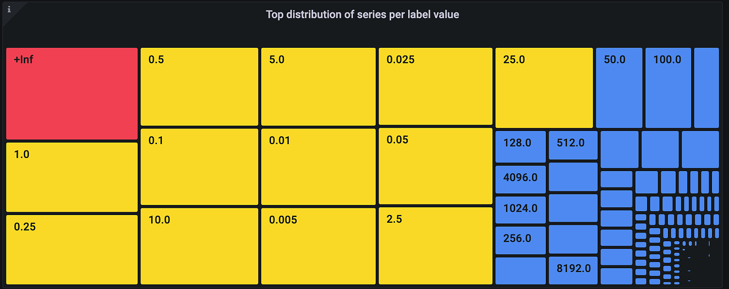
Task: Select the red +Inf treemap tile
Action: (x=72, y=93)
